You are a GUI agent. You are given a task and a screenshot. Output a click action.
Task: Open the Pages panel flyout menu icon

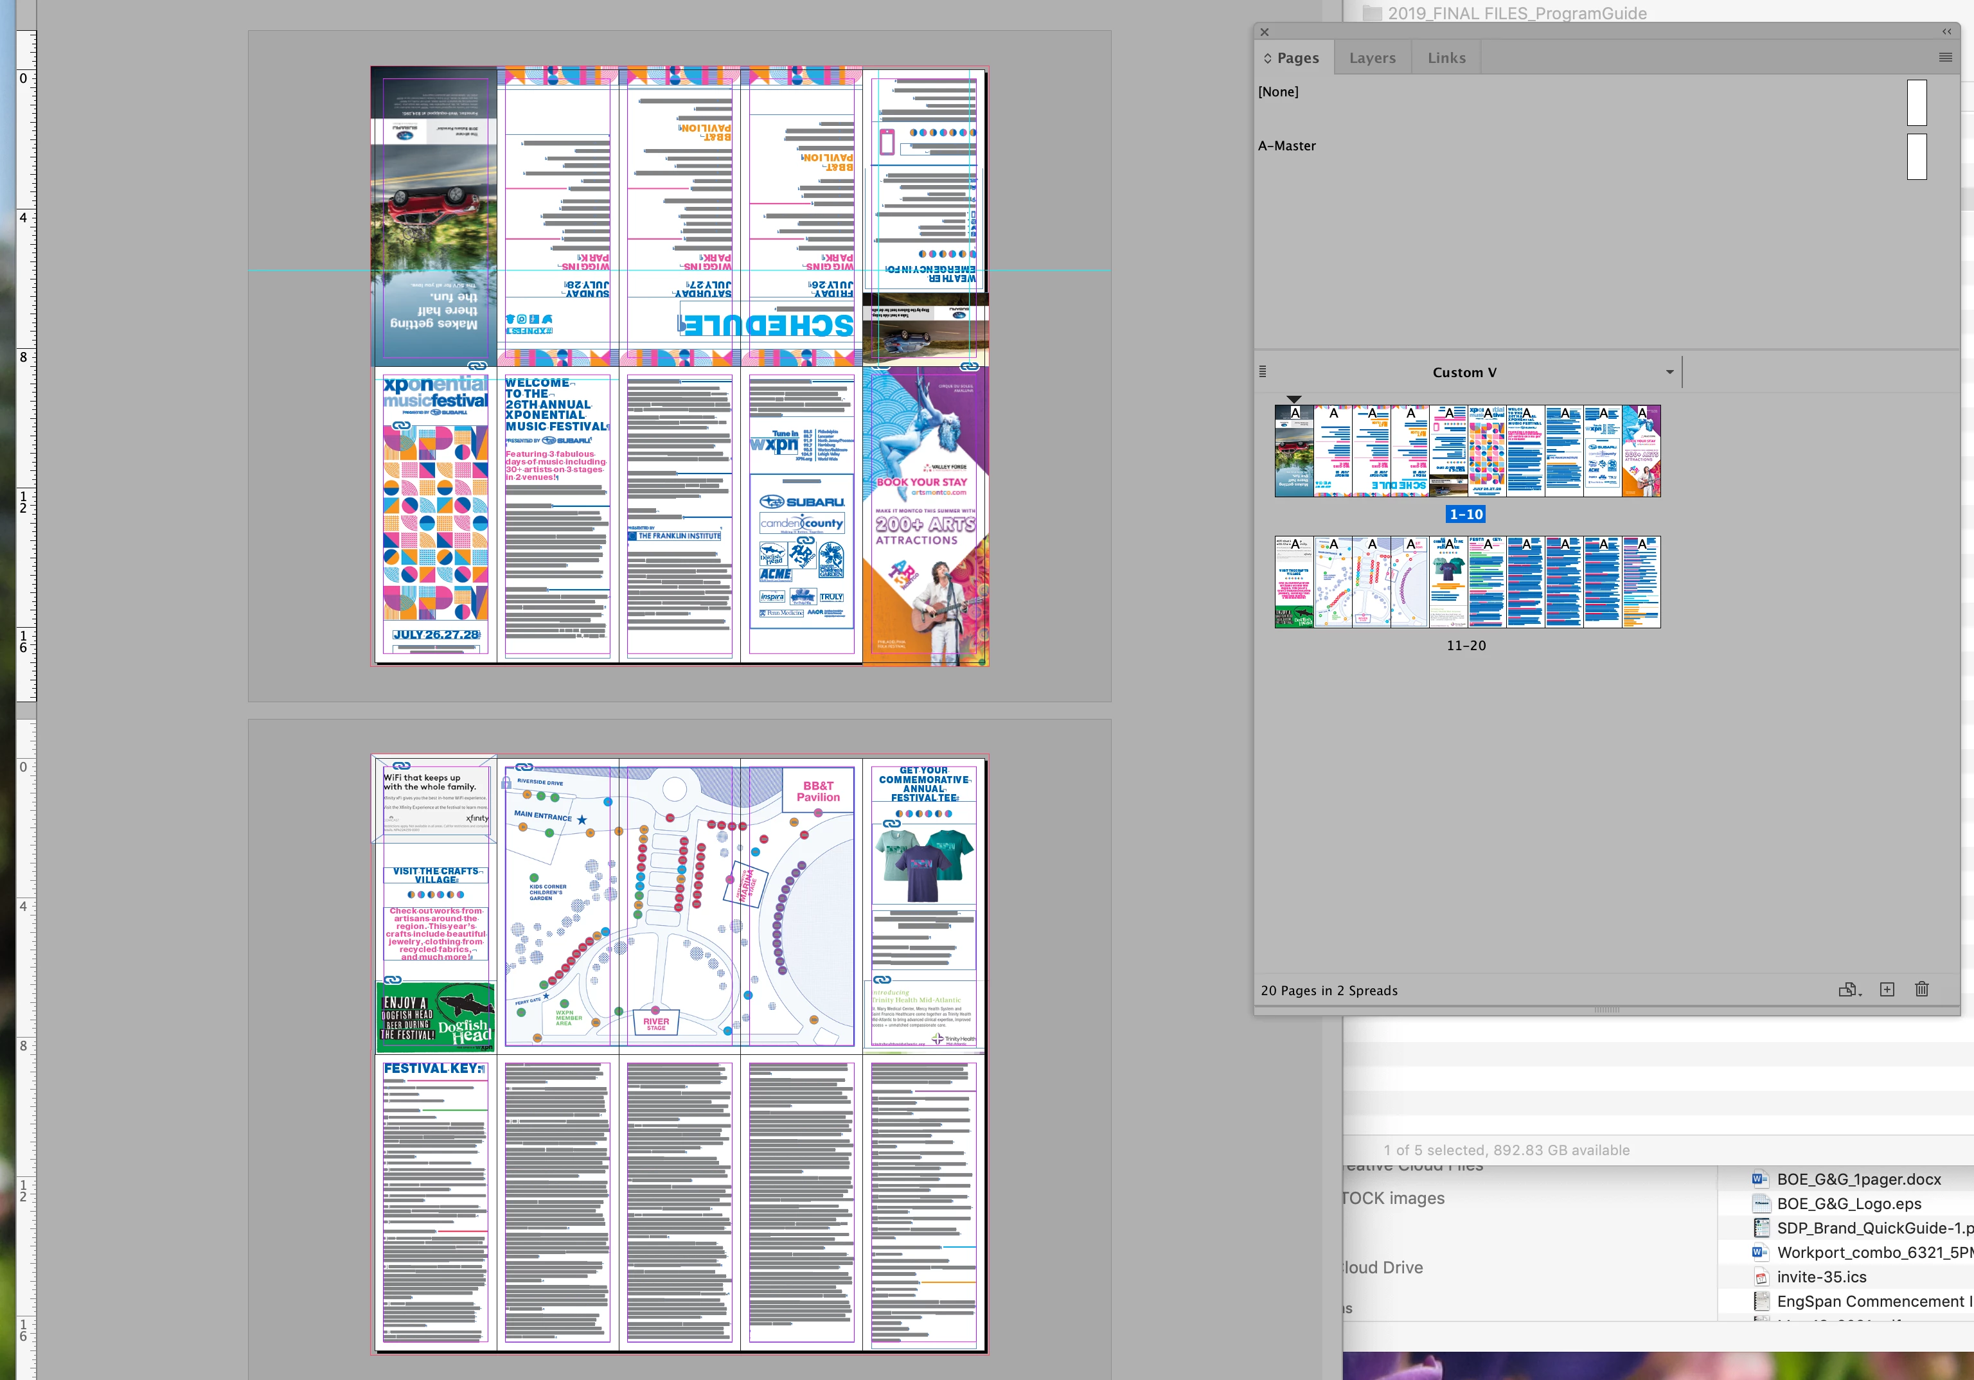[x=1945, y=58]
